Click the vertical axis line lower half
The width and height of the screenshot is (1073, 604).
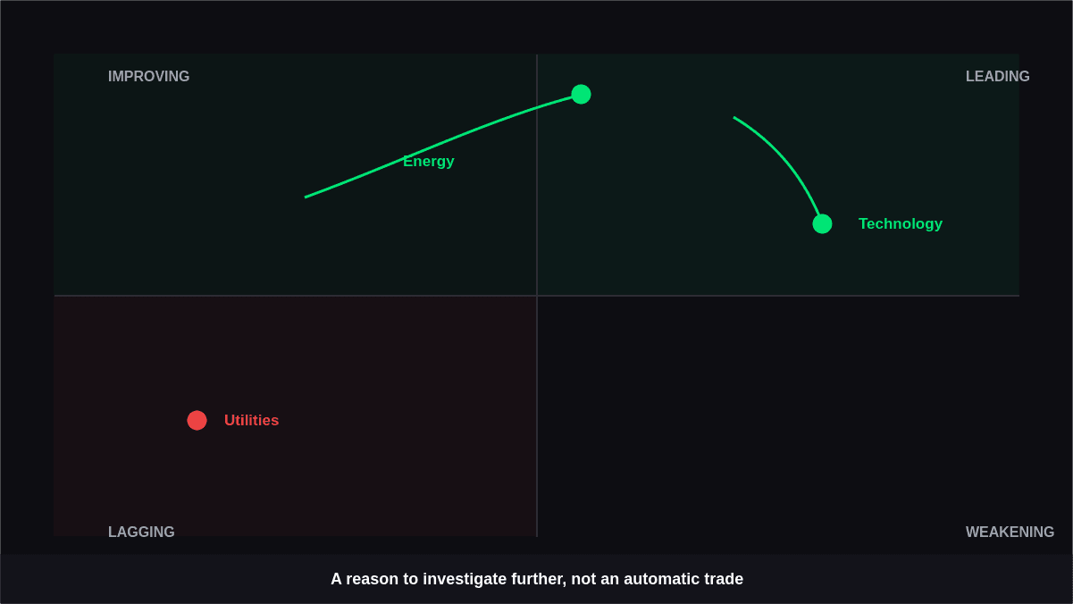(x=536, y=415)
